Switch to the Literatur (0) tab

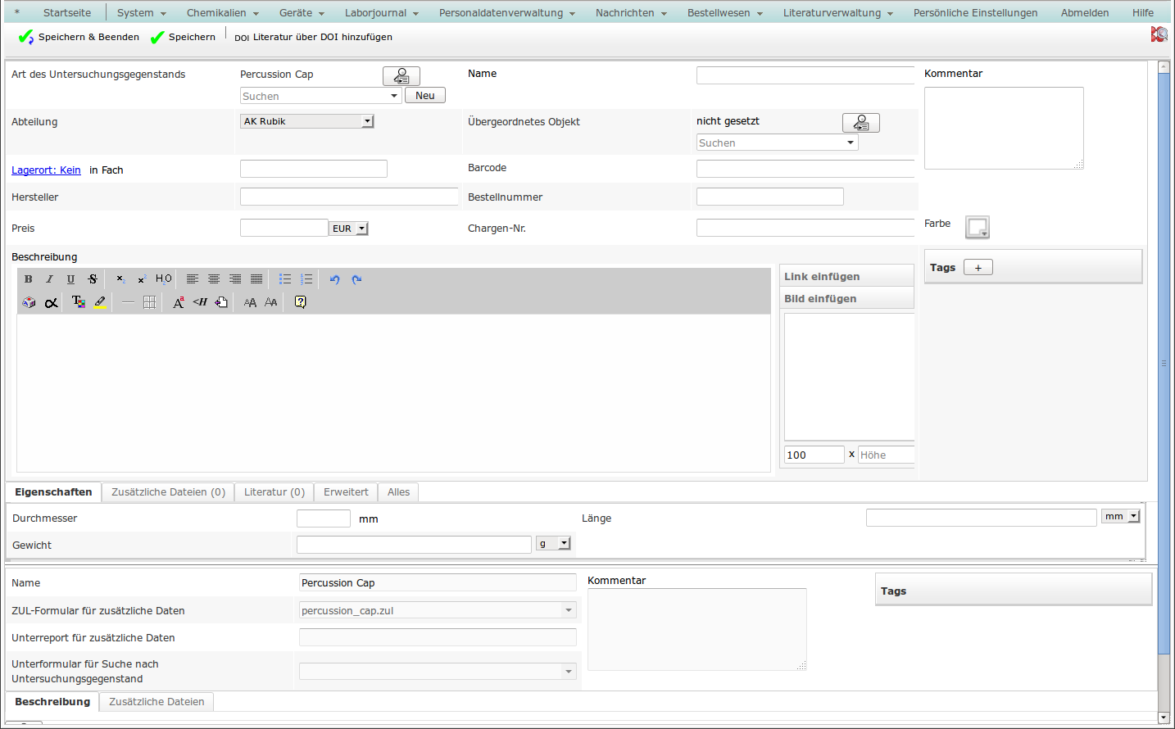(x=274, y=492)
